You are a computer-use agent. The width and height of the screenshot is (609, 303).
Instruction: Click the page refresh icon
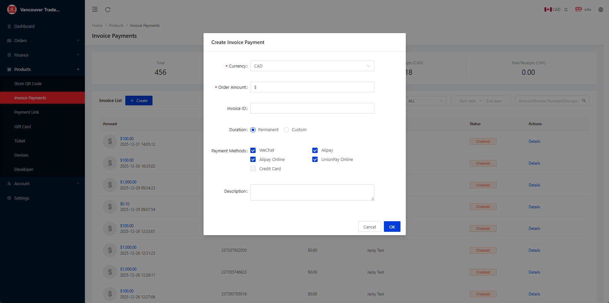point(108,10)
